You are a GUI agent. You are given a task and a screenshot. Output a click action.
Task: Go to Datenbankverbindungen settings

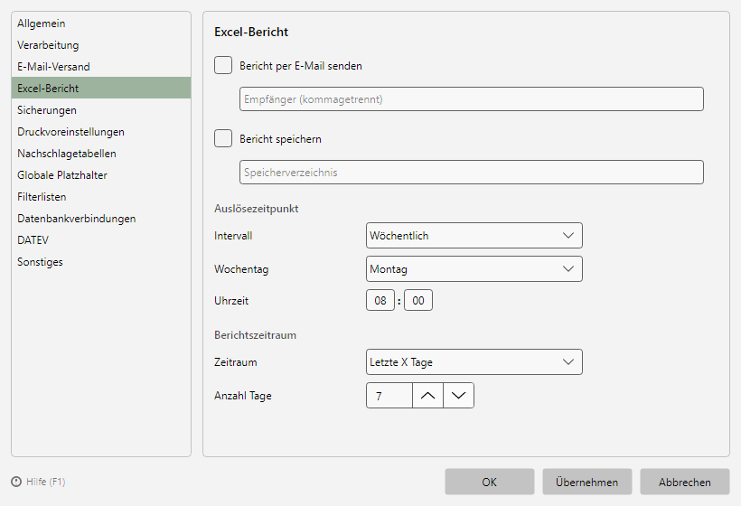point(101,219)
